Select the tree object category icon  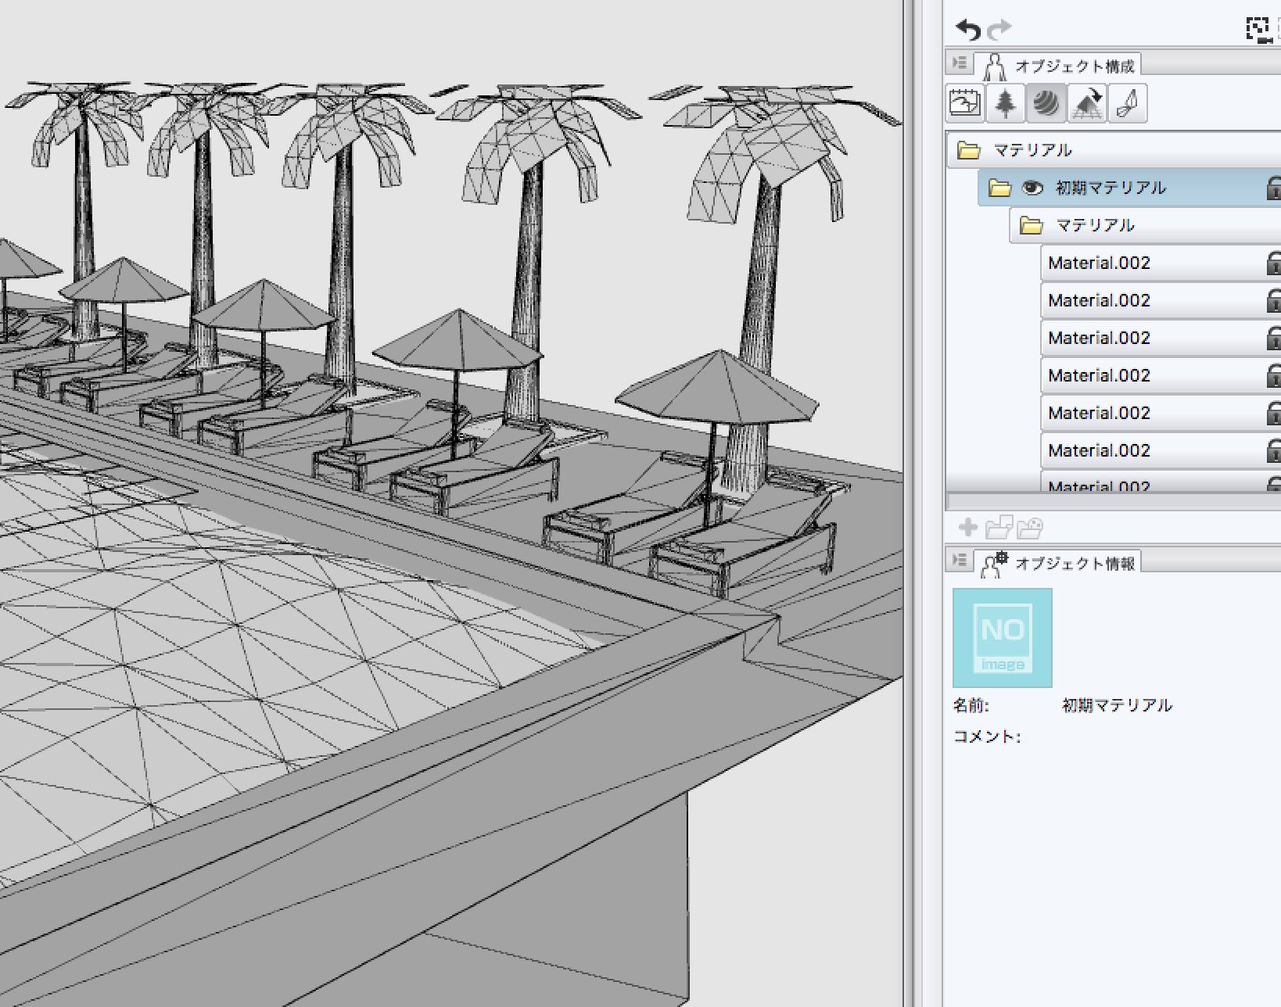(x=1006, y=103)
